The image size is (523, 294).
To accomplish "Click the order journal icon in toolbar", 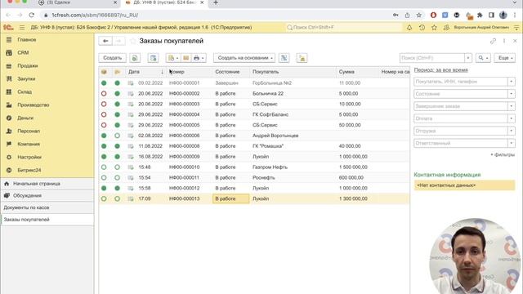I will [153, 58].
